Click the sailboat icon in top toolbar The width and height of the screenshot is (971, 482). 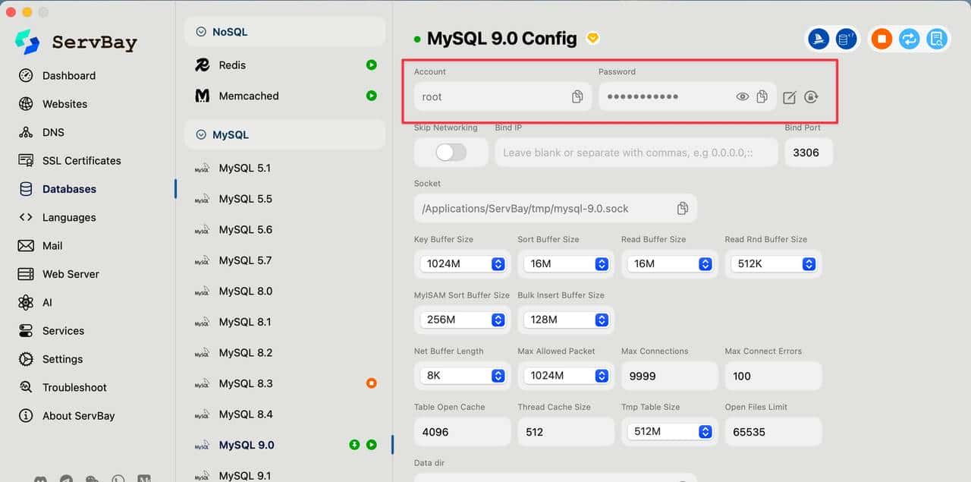point(818,39)
